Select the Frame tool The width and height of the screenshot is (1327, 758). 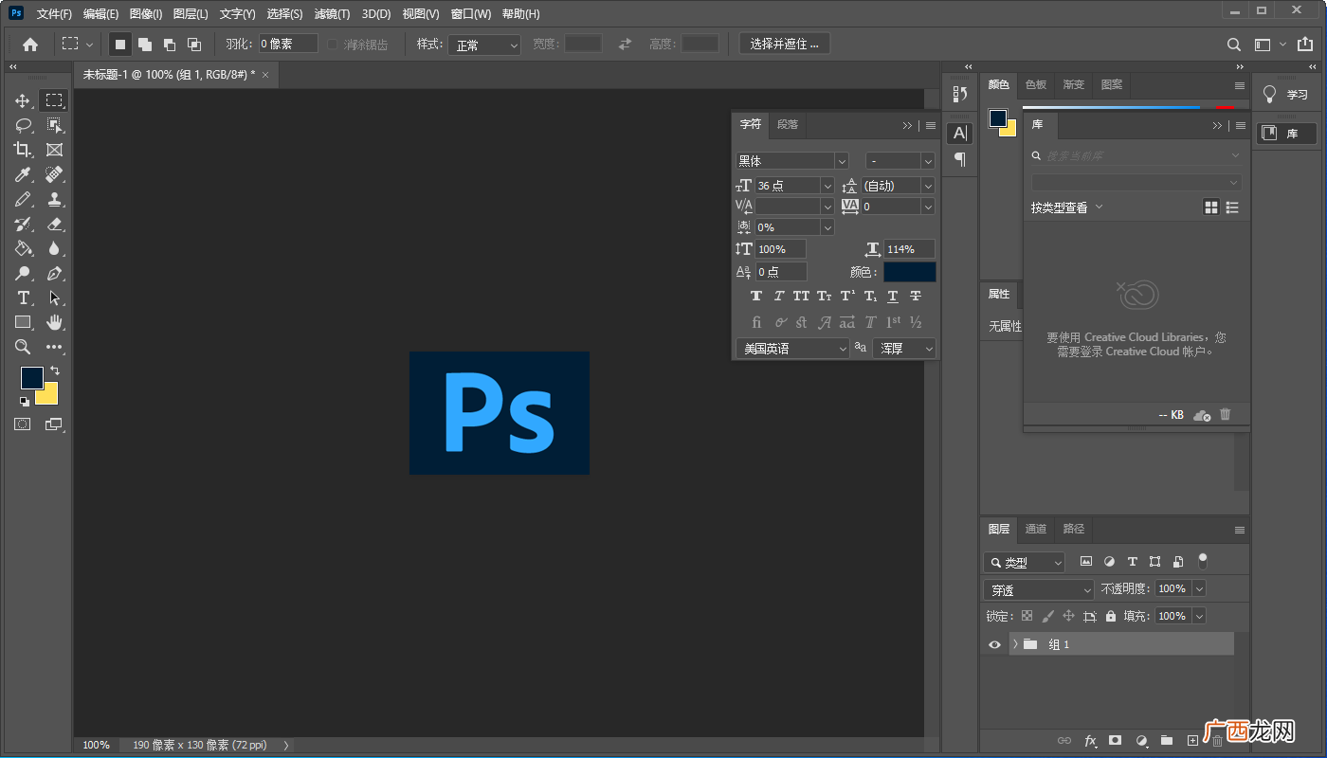coord(54,150)
